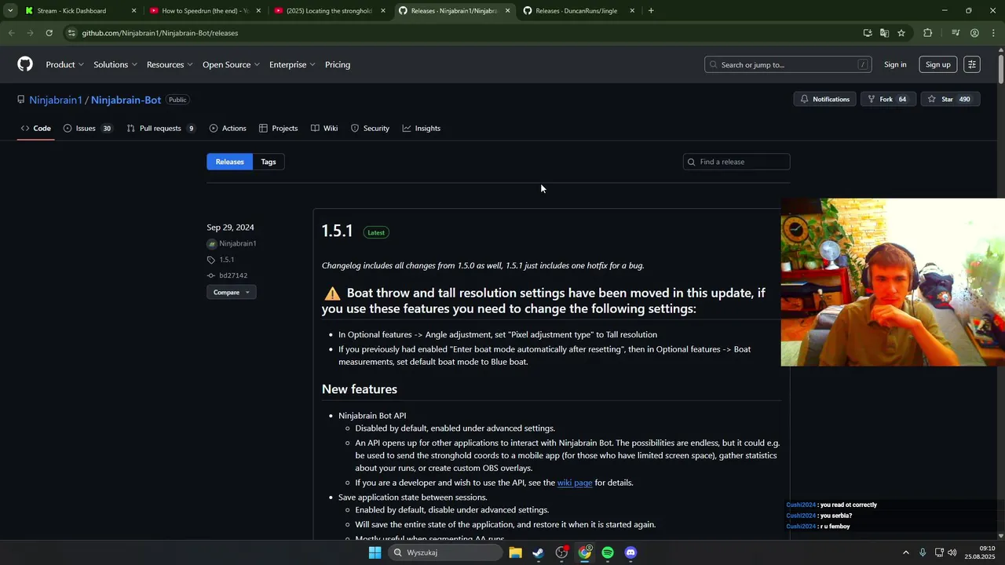
Task: Click the Ninjabrain1 author link under release date
Action: point(237,243)
